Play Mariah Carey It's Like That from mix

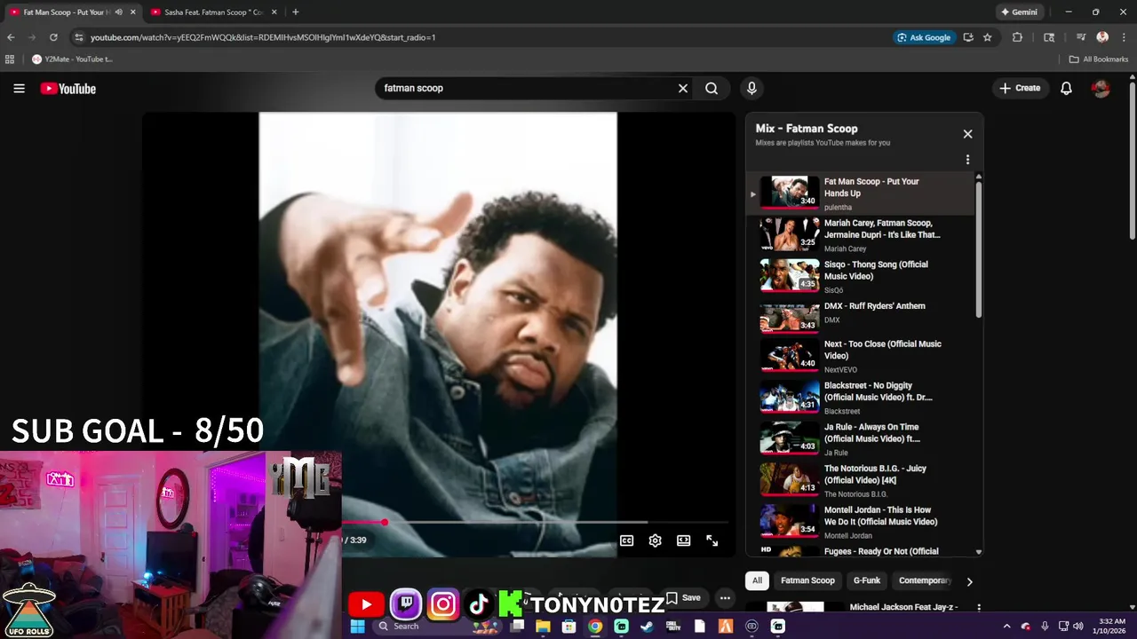862,235
